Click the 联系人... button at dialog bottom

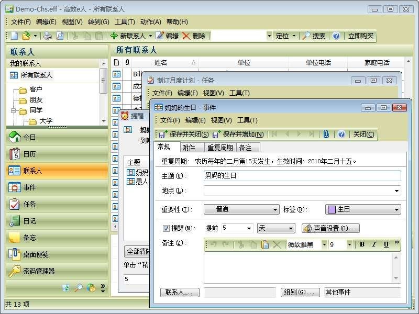(180, 292)
